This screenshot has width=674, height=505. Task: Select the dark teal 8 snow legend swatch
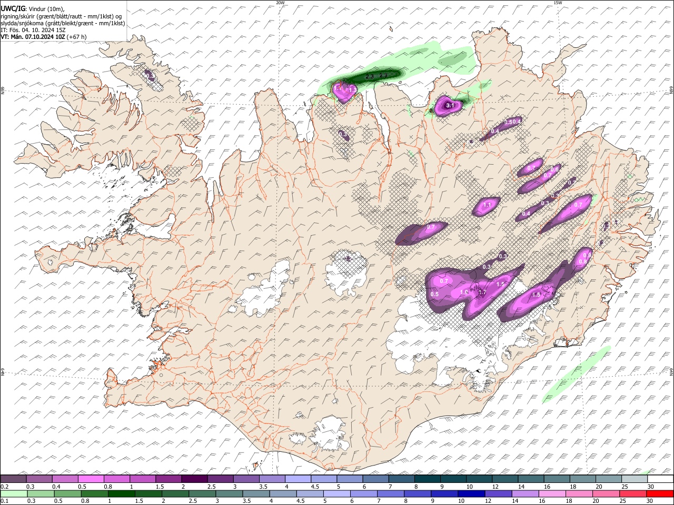point(428,479)
